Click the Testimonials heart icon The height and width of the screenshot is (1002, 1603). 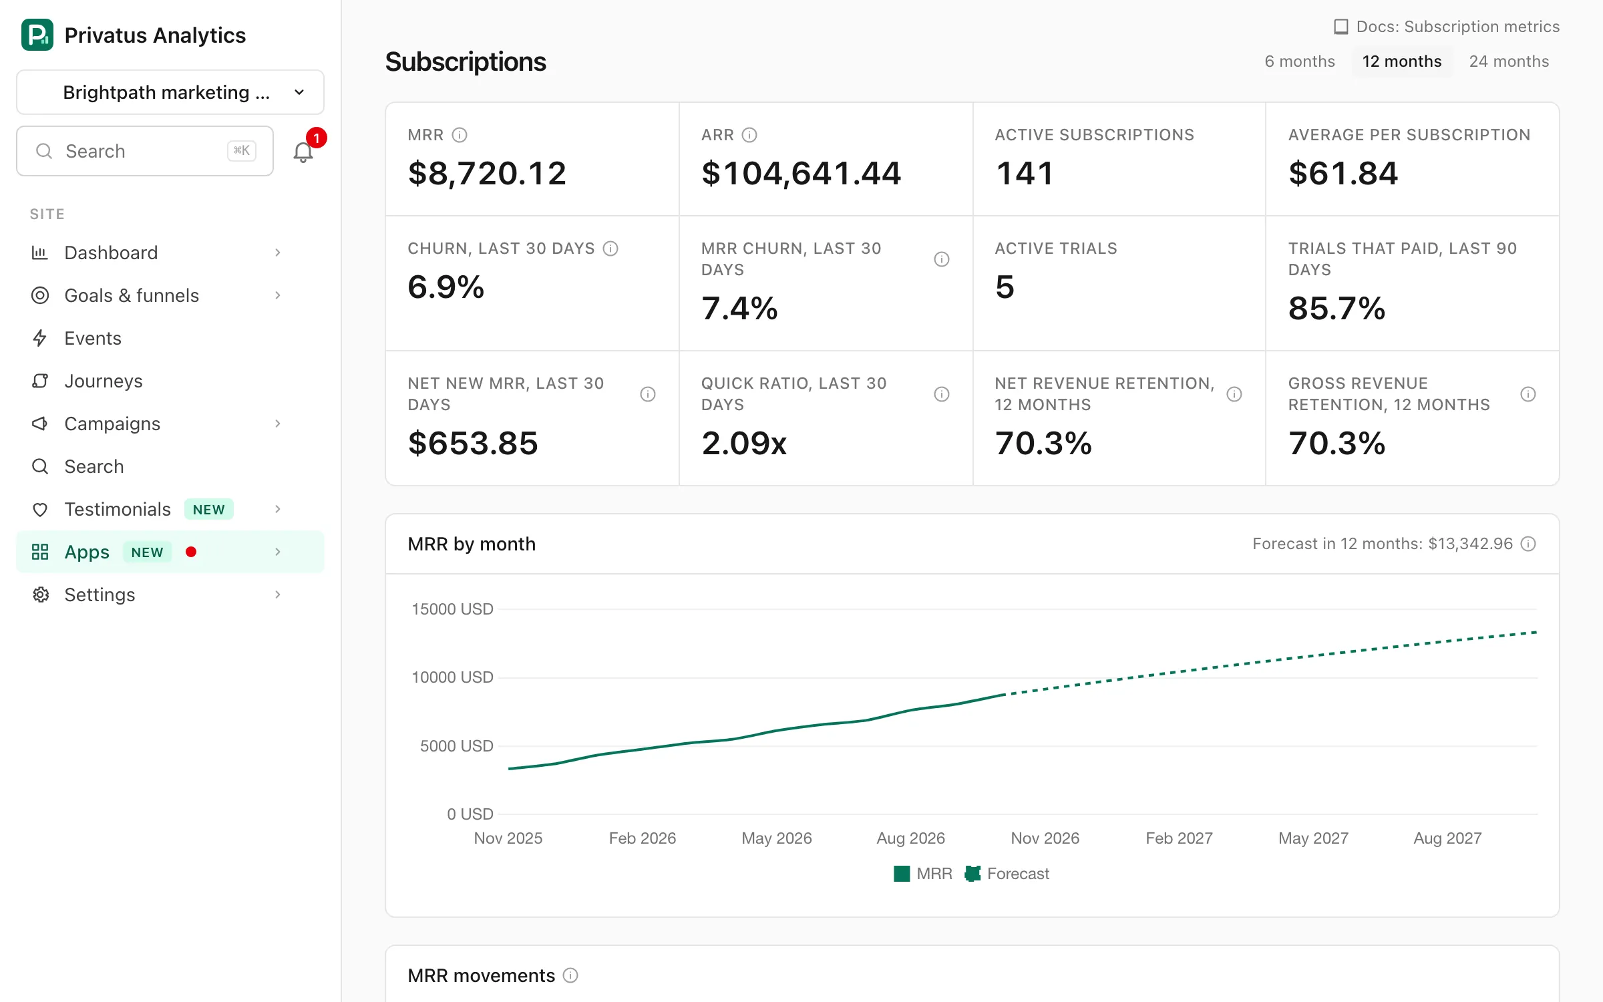(x=40, y=509)
